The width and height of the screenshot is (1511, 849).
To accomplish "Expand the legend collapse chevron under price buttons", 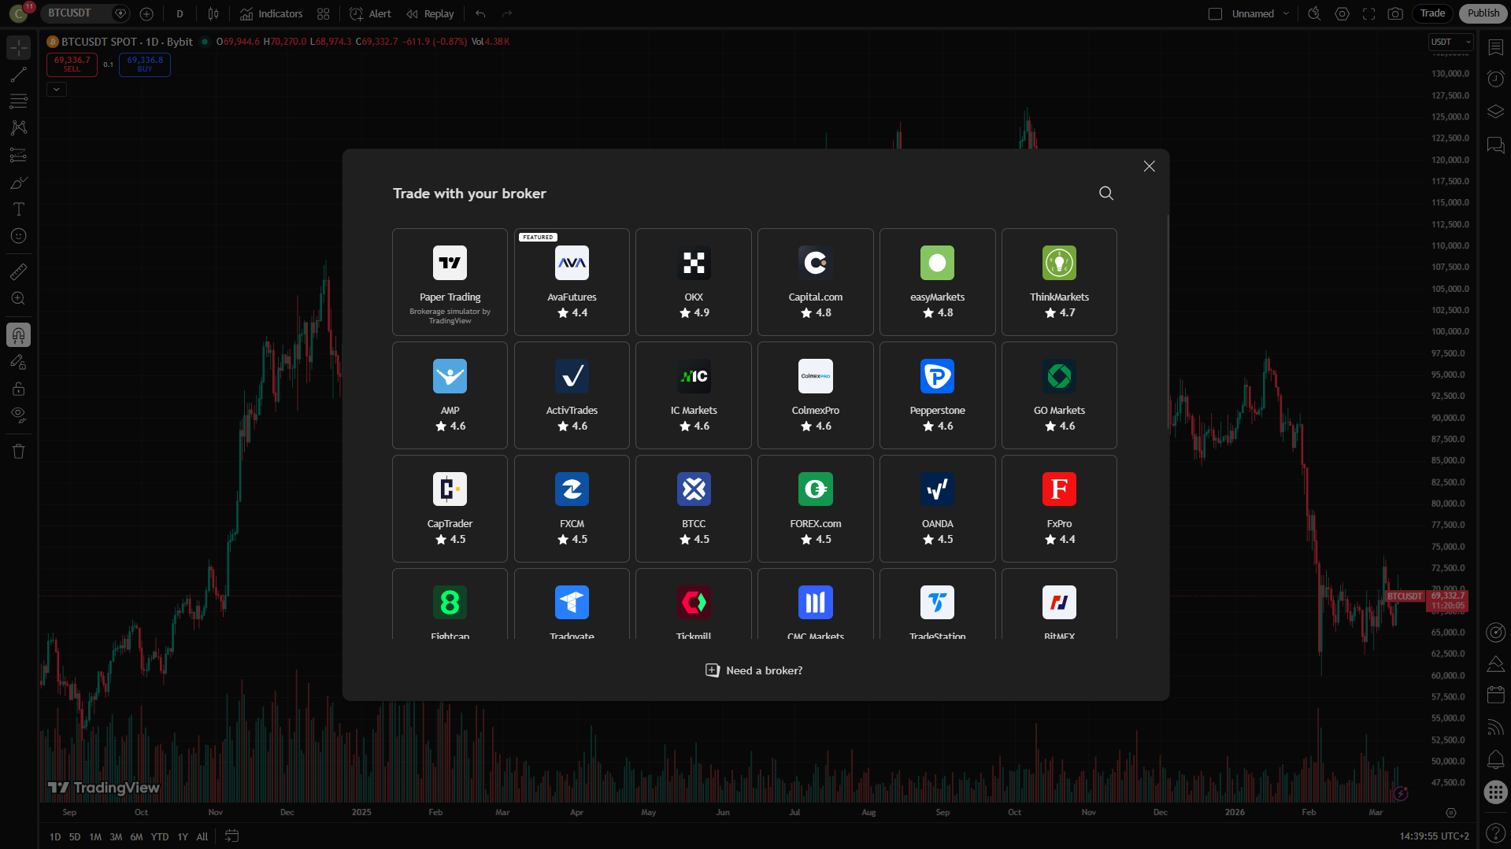I will [57, 90].
